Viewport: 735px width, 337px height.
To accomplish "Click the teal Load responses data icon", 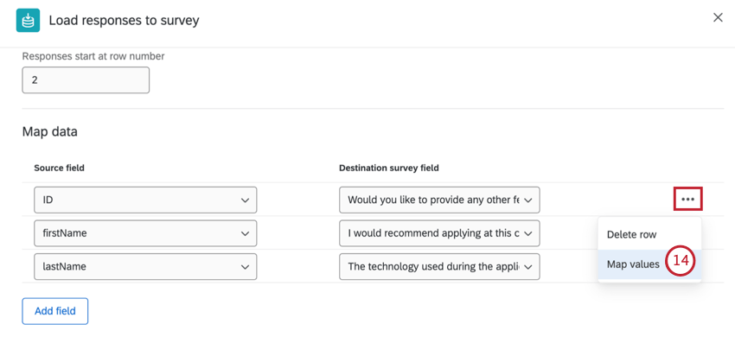I will (28, 20).
